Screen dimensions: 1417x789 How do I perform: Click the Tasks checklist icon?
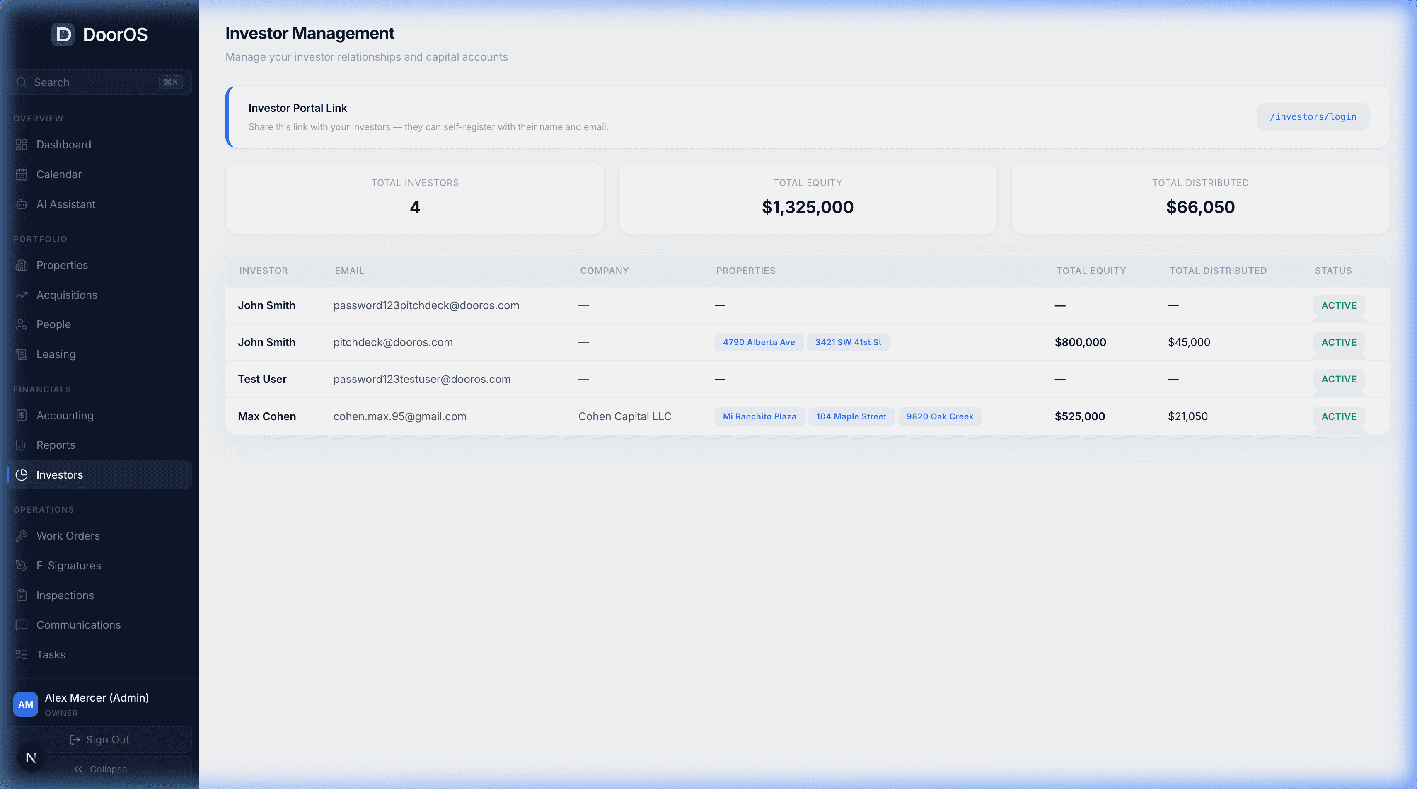pos(22,655)
